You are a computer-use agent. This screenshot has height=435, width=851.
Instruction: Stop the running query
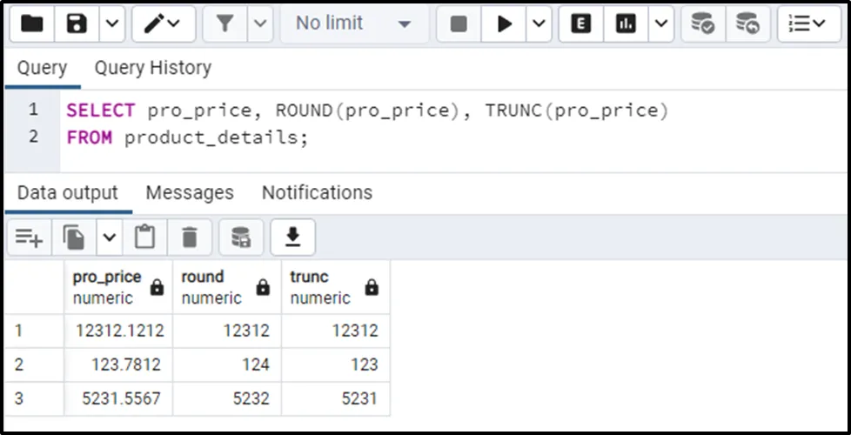(459, 24)
